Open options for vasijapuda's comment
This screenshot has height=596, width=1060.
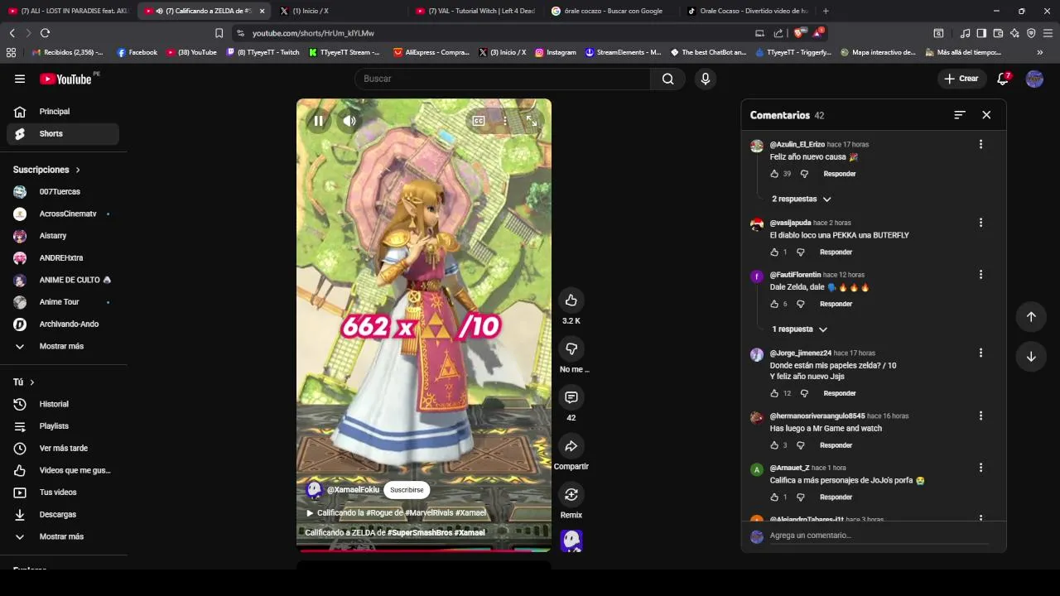(980, 223)
